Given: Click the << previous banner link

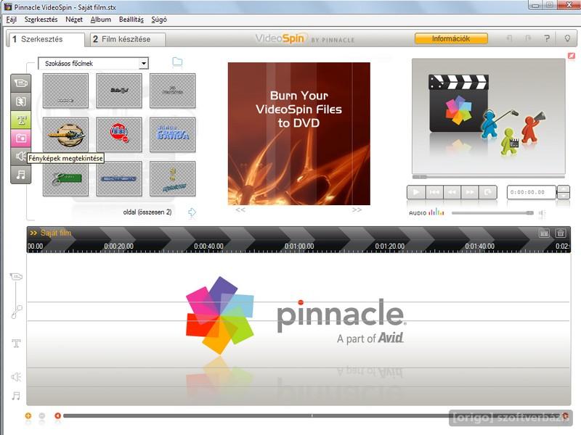Looking at the screenshot, I should tap(240, 210).
